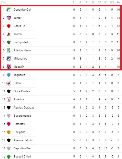This screenshot has height=159, width=122.
Task: Click the Deportivo Cali club crest
Action: (x=9, y=10)
